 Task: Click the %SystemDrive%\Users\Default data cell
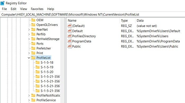tap(158, 31)
